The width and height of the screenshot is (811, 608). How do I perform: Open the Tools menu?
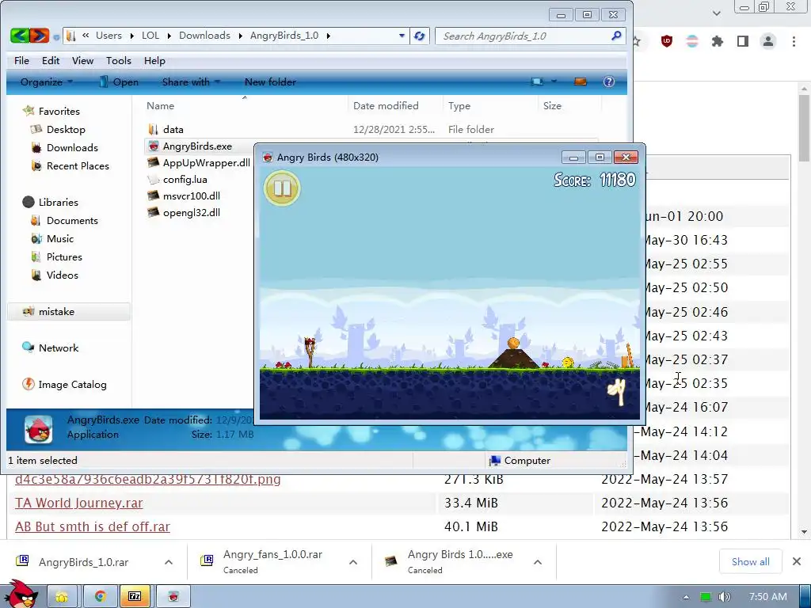pyautogui.click(x=119, y=60)
